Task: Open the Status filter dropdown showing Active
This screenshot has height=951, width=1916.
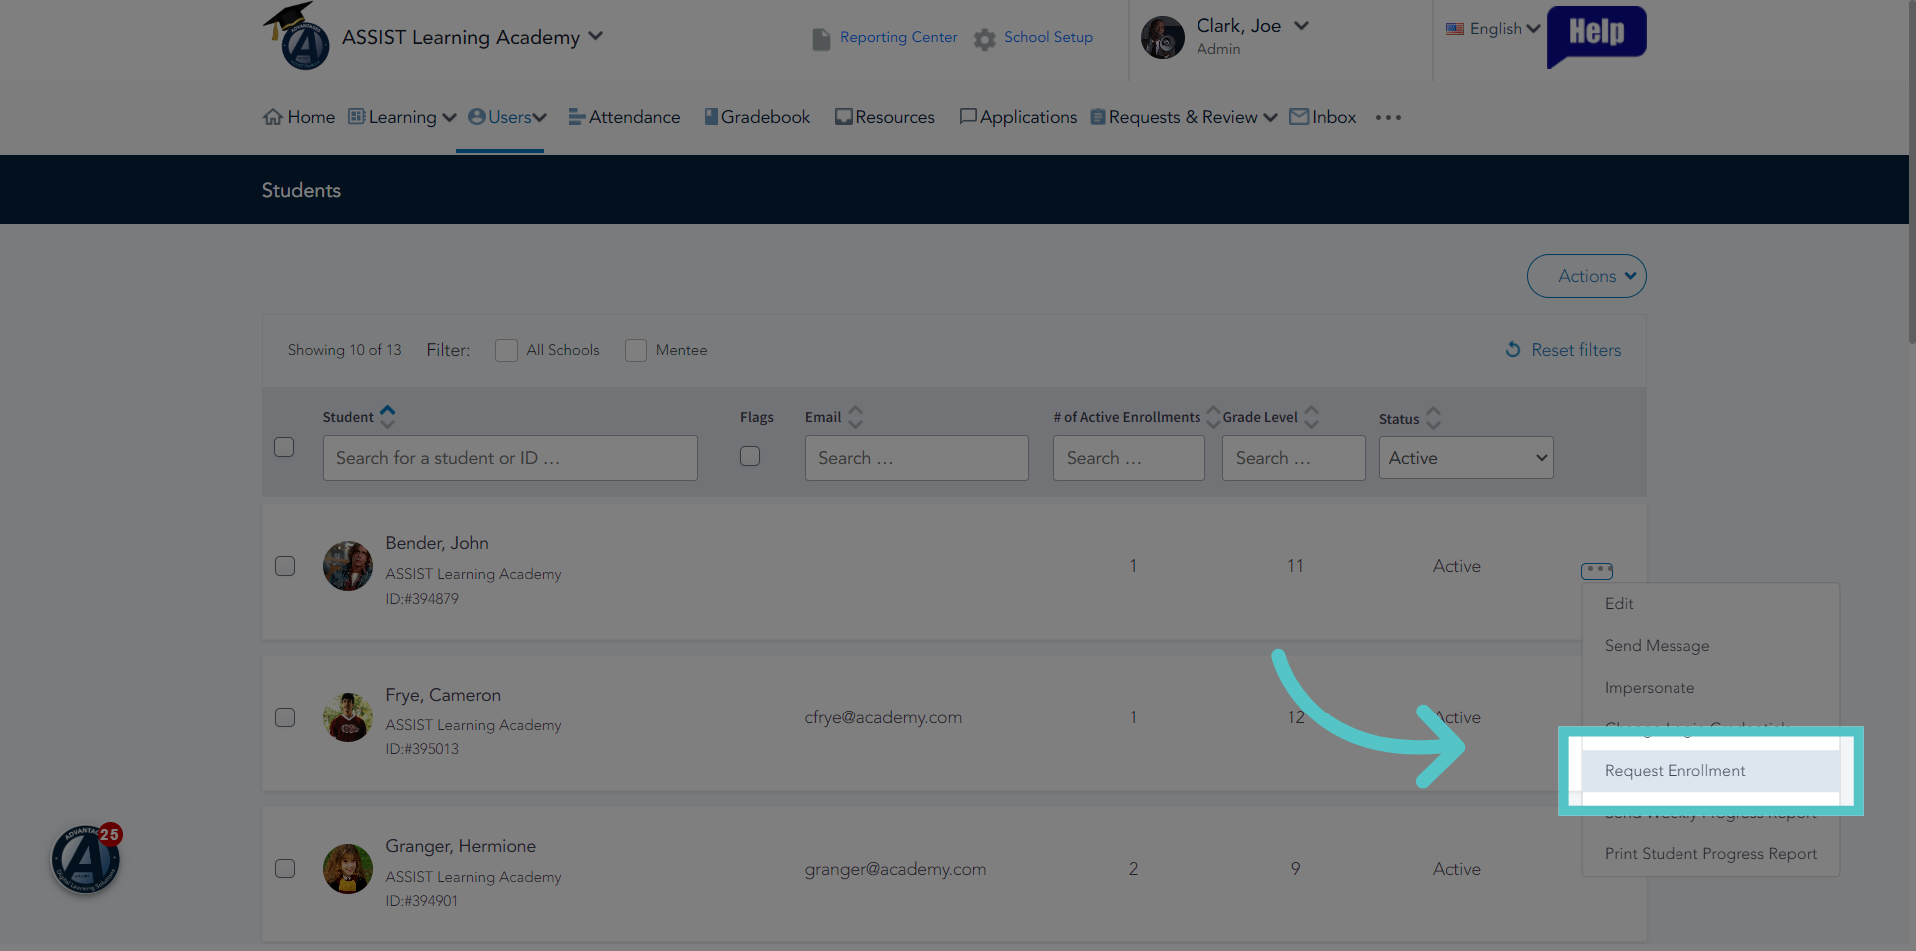Action: [x=1466, y=458]
